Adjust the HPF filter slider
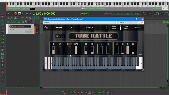 click(69, 50)
